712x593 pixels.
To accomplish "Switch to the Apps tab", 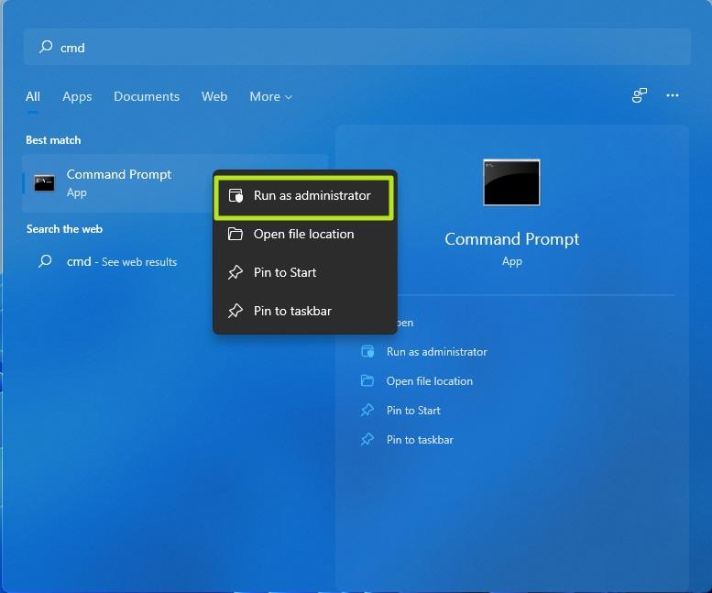I will [x=77, y=96].
